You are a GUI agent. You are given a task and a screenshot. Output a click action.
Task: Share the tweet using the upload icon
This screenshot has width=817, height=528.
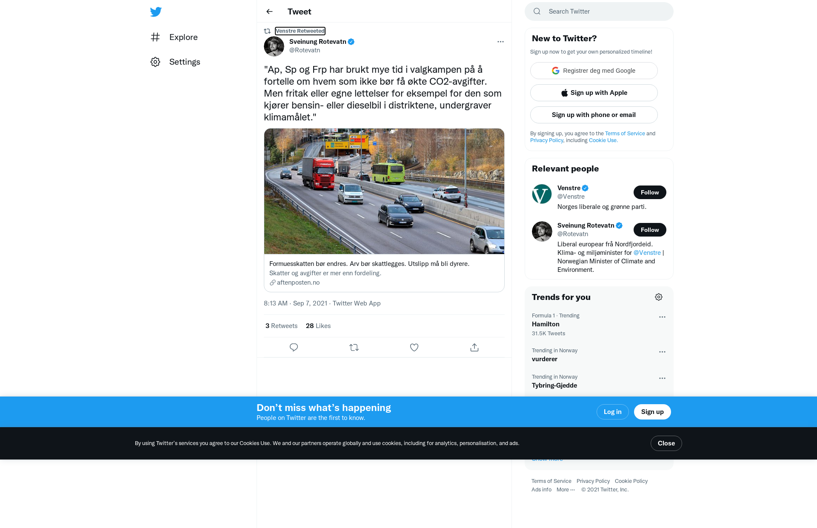click(x=474, y=348)
